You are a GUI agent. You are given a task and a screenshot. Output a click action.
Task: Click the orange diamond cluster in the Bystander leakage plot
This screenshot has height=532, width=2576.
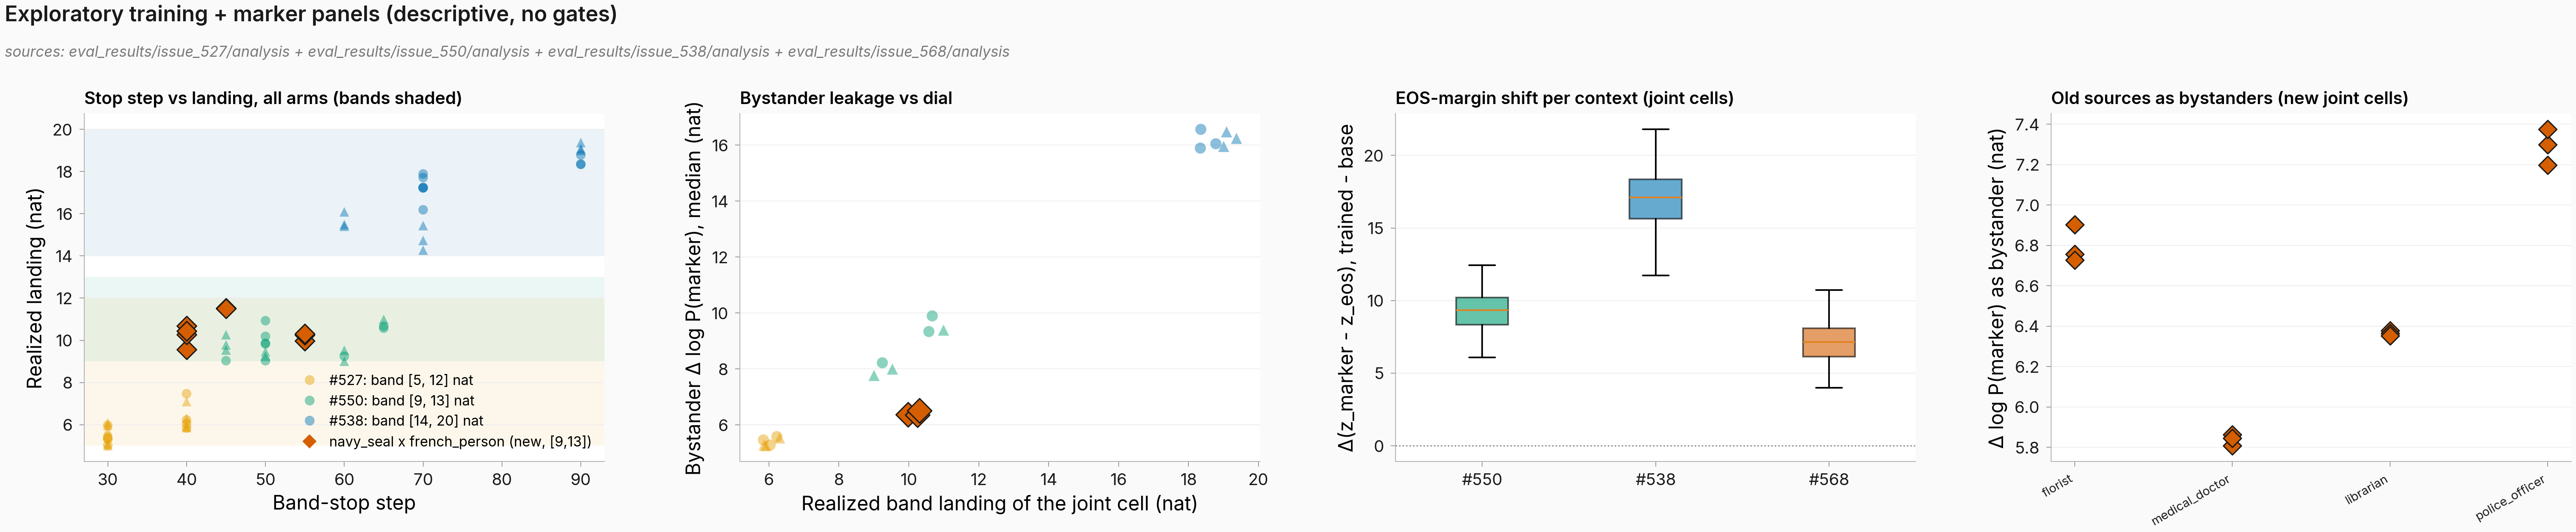point(914,413)
